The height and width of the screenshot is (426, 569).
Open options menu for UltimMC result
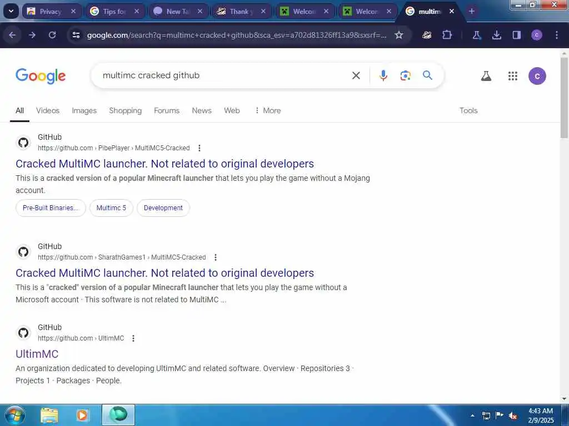133,338
